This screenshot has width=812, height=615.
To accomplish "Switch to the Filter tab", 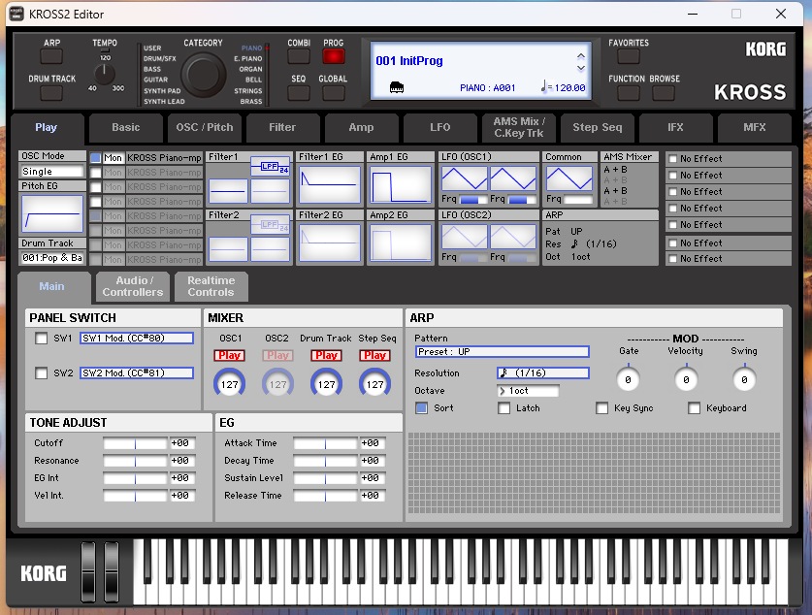I will 282,127.
